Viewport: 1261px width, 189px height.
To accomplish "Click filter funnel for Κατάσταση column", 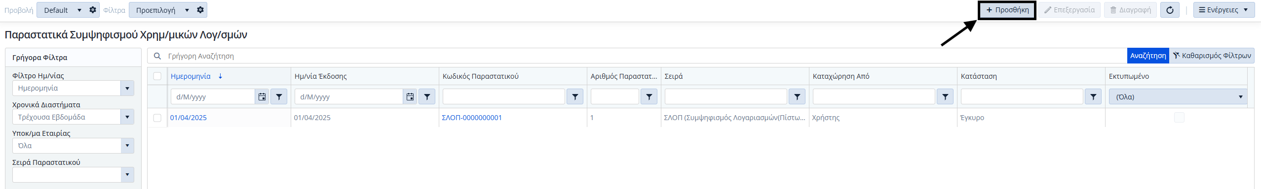I will pyautogui.click(x=1093, y=97).
